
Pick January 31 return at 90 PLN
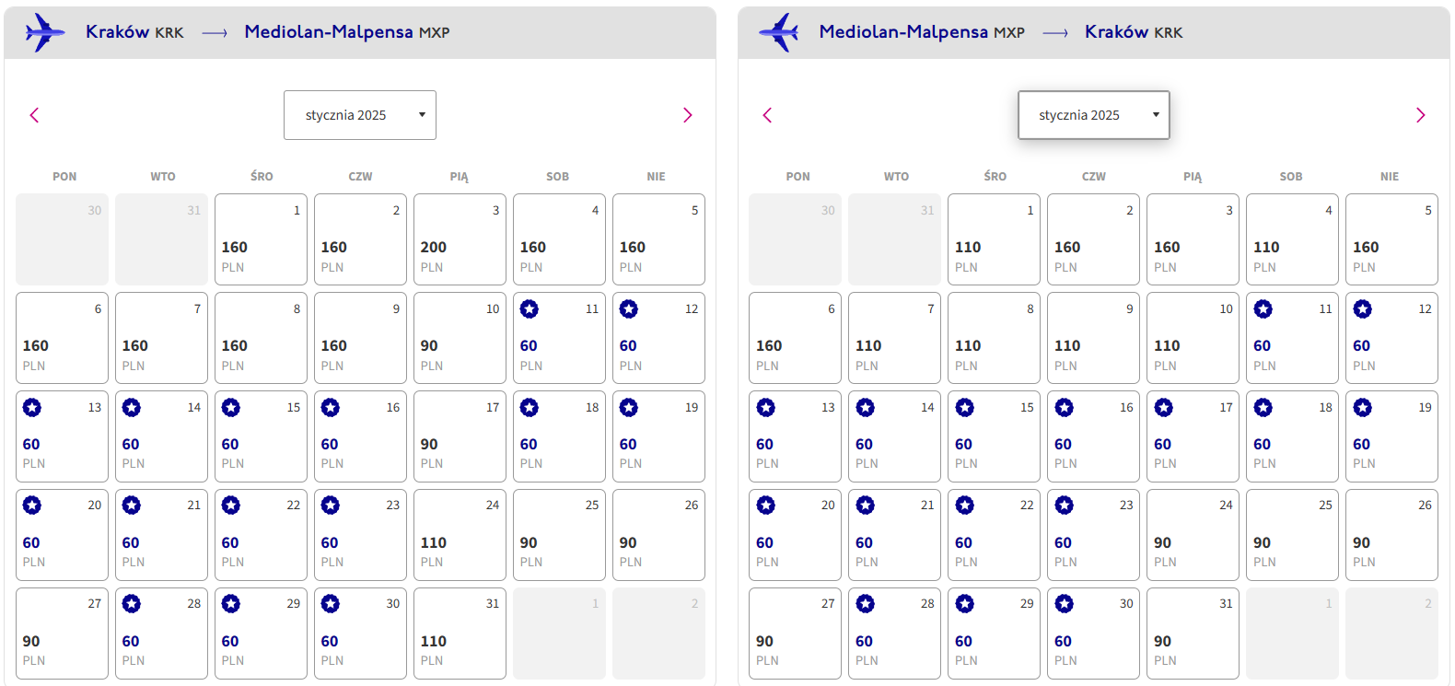click(1193, 634)
